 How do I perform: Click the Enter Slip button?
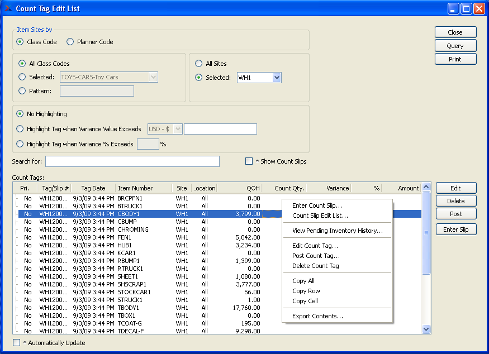(x=455, y=229)
